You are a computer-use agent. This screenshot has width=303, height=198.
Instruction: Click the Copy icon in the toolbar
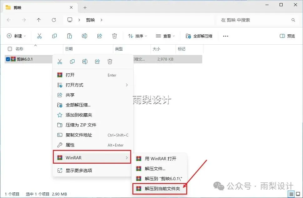point(54,36)
